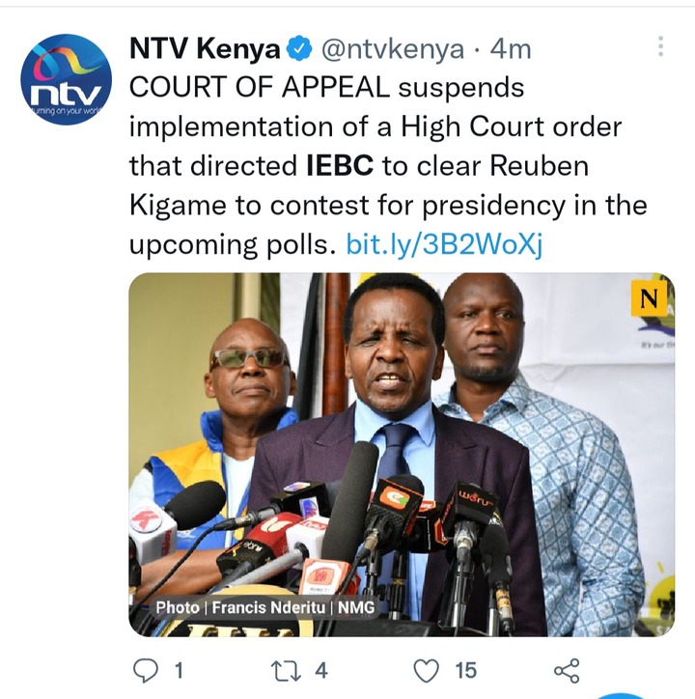
Task: Click the 4m timestamp
Action: (511, 49)
